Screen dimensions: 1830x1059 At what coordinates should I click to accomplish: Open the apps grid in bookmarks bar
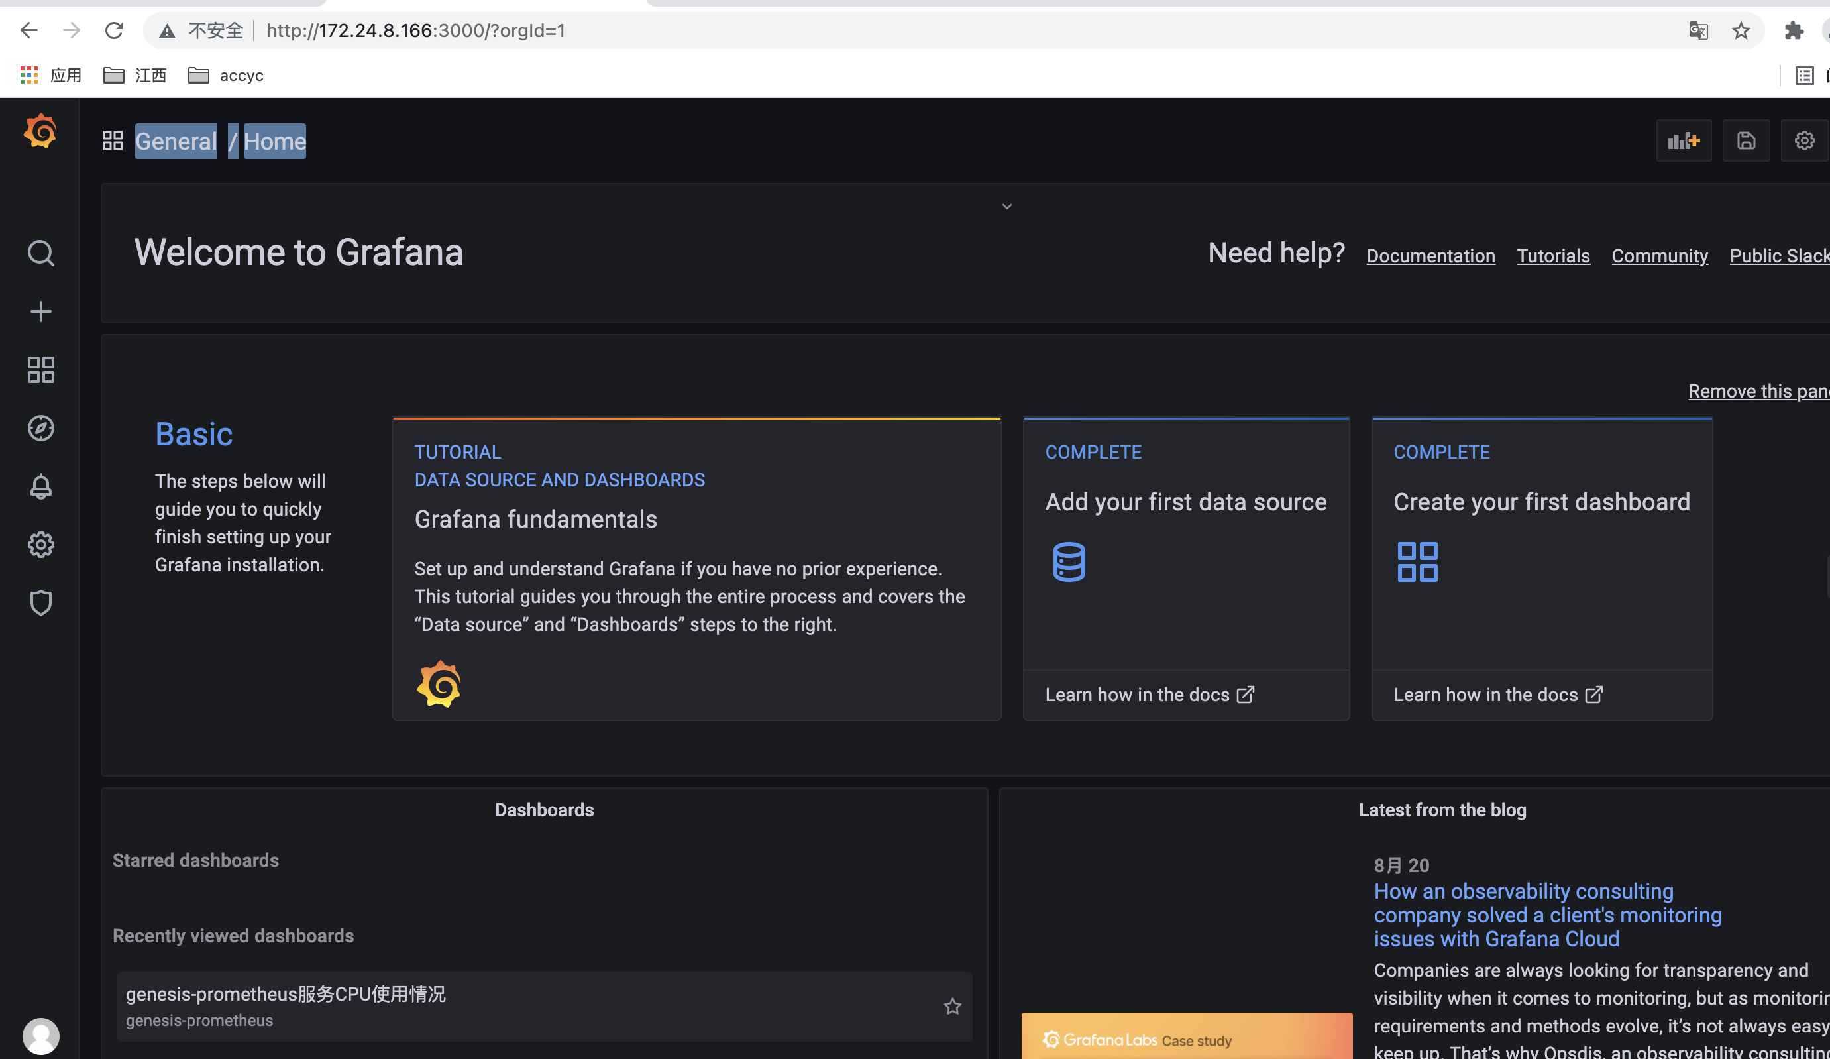(x=29, y=75)
